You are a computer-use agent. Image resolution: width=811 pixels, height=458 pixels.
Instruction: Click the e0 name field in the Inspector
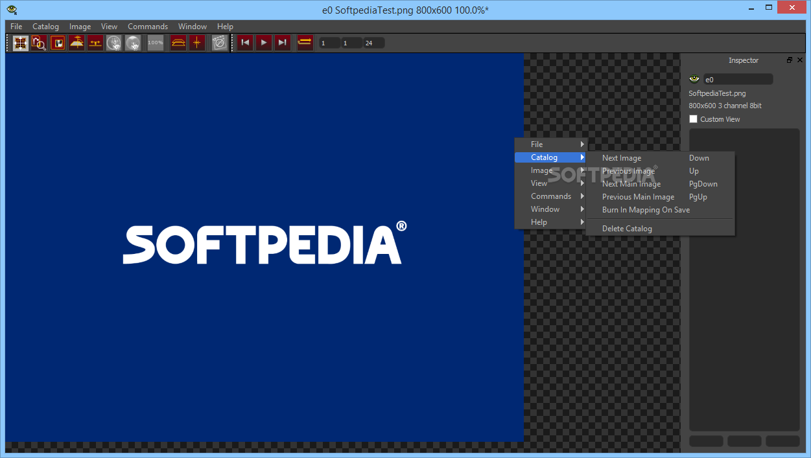(x=738, y=79)
